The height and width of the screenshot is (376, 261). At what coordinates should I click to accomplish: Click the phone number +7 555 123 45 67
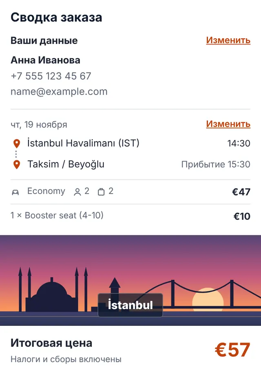click(51, 76)
